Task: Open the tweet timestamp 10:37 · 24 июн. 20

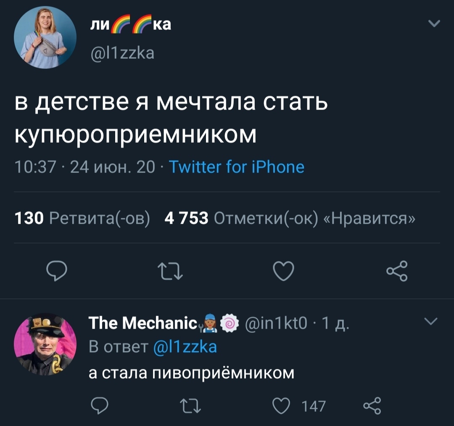Action: point(84,167)
